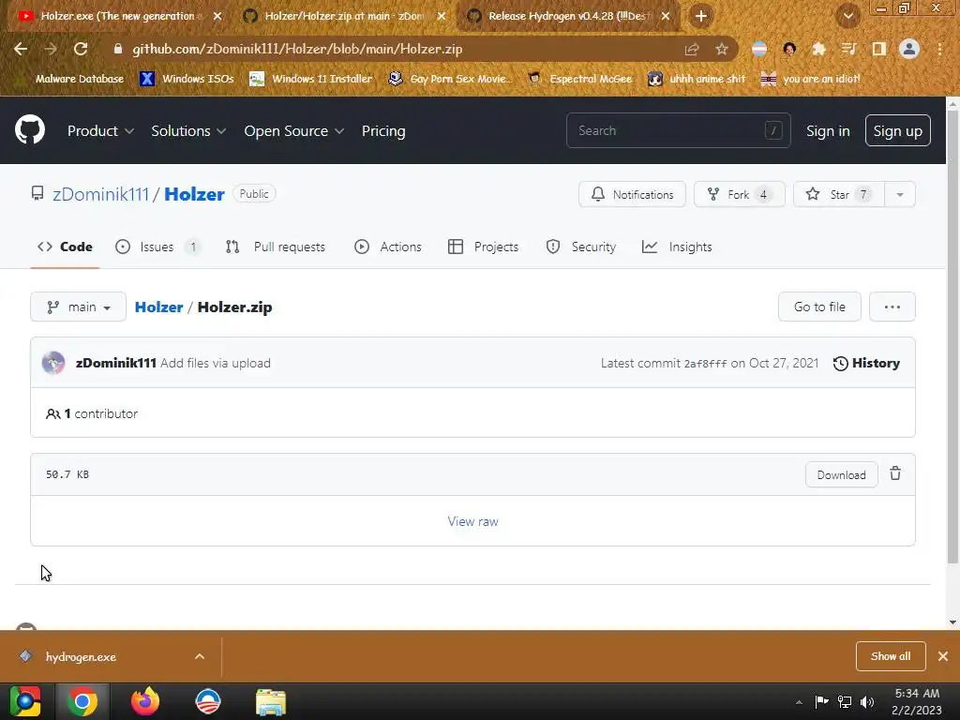Open the Chrome three-dot menu
Image resolution: width=960 pixels, height=720 pixels.
939,49
